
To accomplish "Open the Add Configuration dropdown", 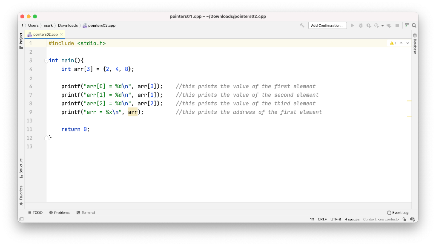I will tap(327, 25).
